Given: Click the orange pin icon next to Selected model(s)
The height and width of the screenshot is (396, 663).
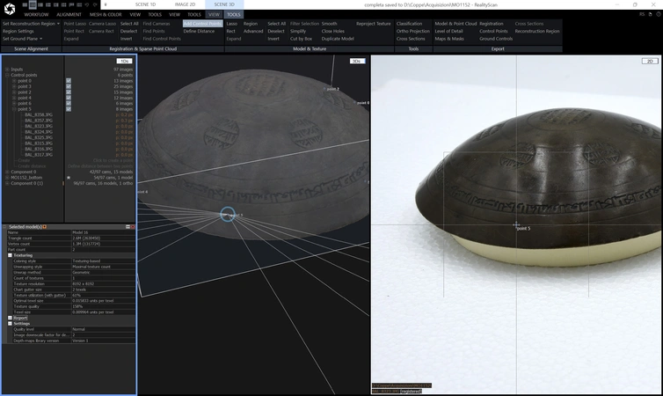Looking at the screenshot, I should (44, 227).
